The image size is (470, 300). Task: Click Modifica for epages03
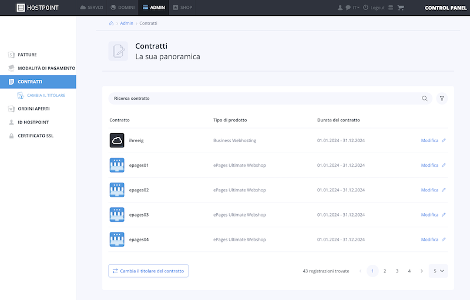click(433, 215)
